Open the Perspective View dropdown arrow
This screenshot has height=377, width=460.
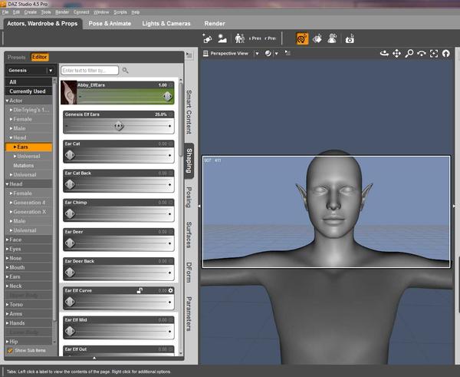[257, 53]
